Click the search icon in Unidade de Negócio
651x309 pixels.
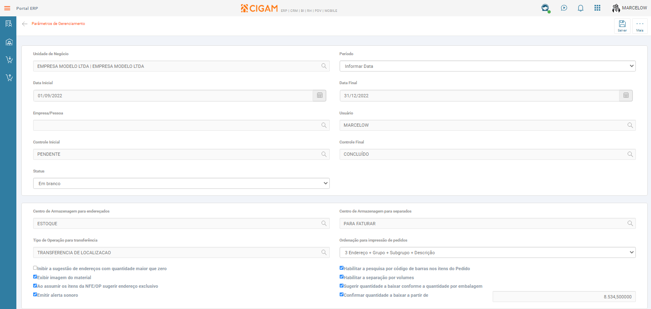[324, 66]
